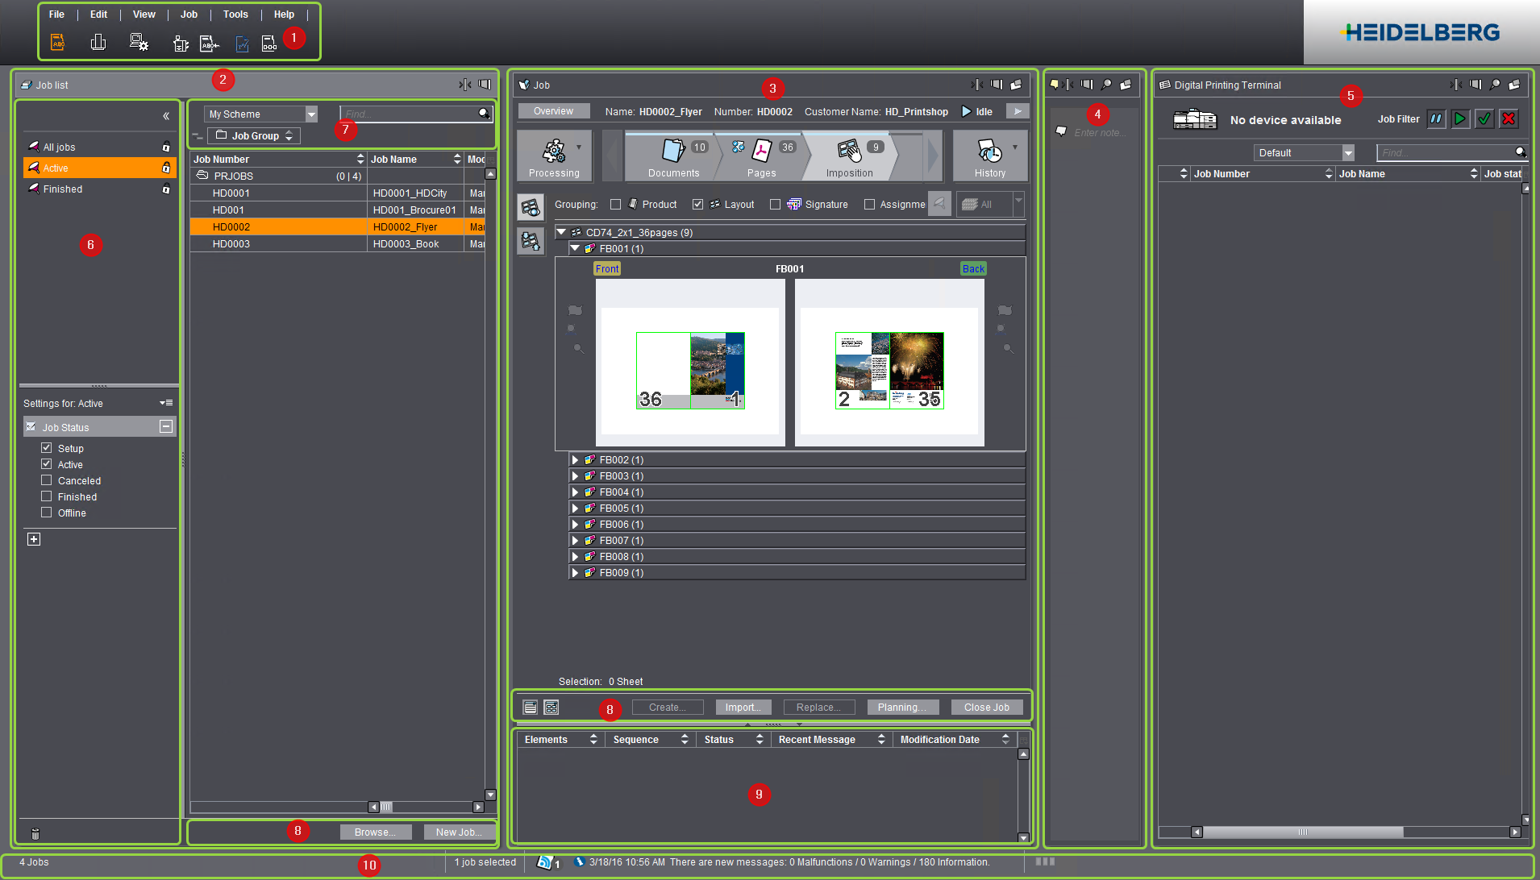Click the trash bin icon in job list
Image resolution: width=1540 pixels, height=880 pixels.
tap(35, 833)
